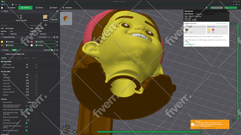Enable seam placement away from overhangs checkbox
The height and width of the screenshot is (135, 241).
coord(27,106)
